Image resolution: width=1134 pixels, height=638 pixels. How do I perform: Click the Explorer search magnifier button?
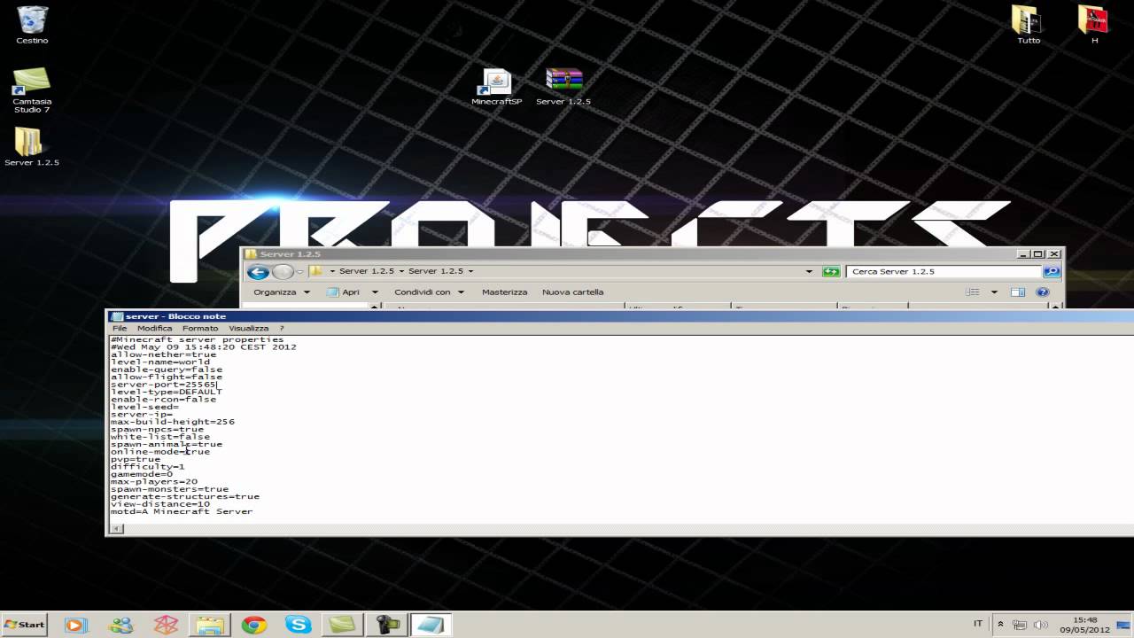(x=1052, y=271)
